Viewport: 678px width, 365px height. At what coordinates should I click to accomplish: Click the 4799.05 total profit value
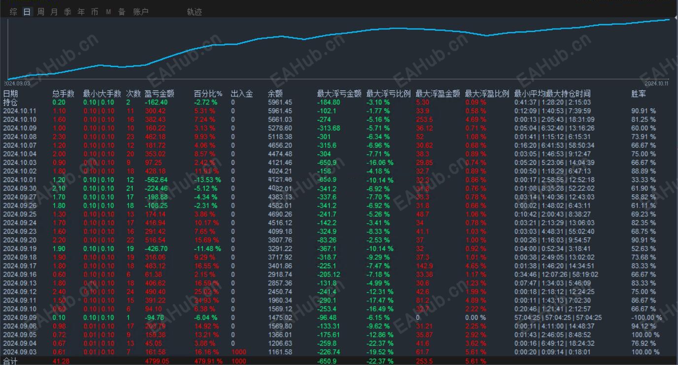tap(157, 361)
